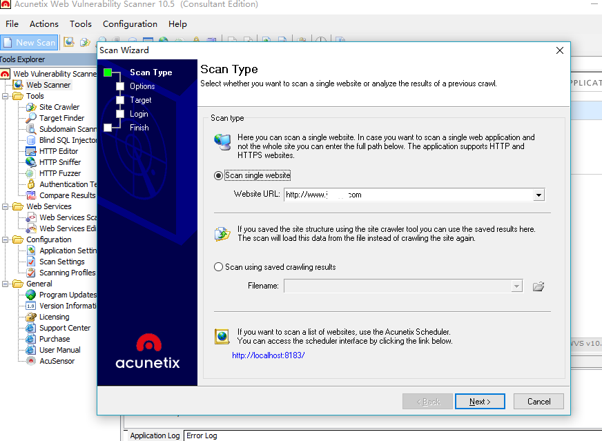This screenshot has height=441, width=602.
Task: Open the Application Settings icon
Action: 31,251
